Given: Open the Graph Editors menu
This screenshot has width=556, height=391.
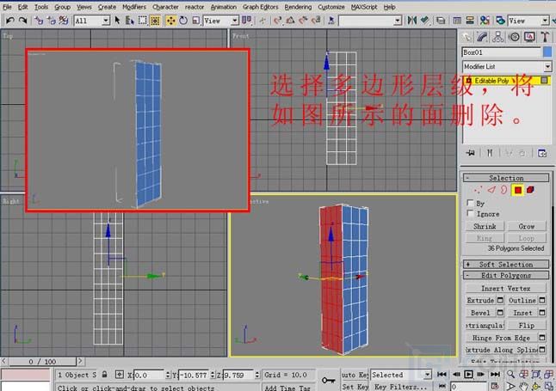Looking at the screenshot, I should click(261, 7).
